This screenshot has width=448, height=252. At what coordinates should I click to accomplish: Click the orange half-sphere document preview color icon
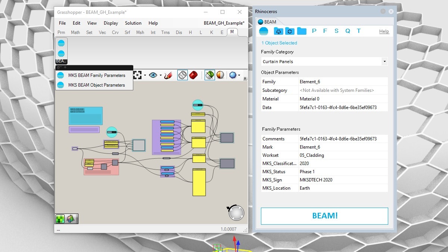coord(221,75)
